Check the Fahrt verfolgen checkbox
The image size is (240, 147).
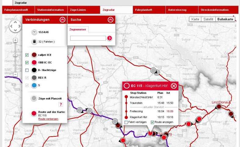tap(126, 122)
